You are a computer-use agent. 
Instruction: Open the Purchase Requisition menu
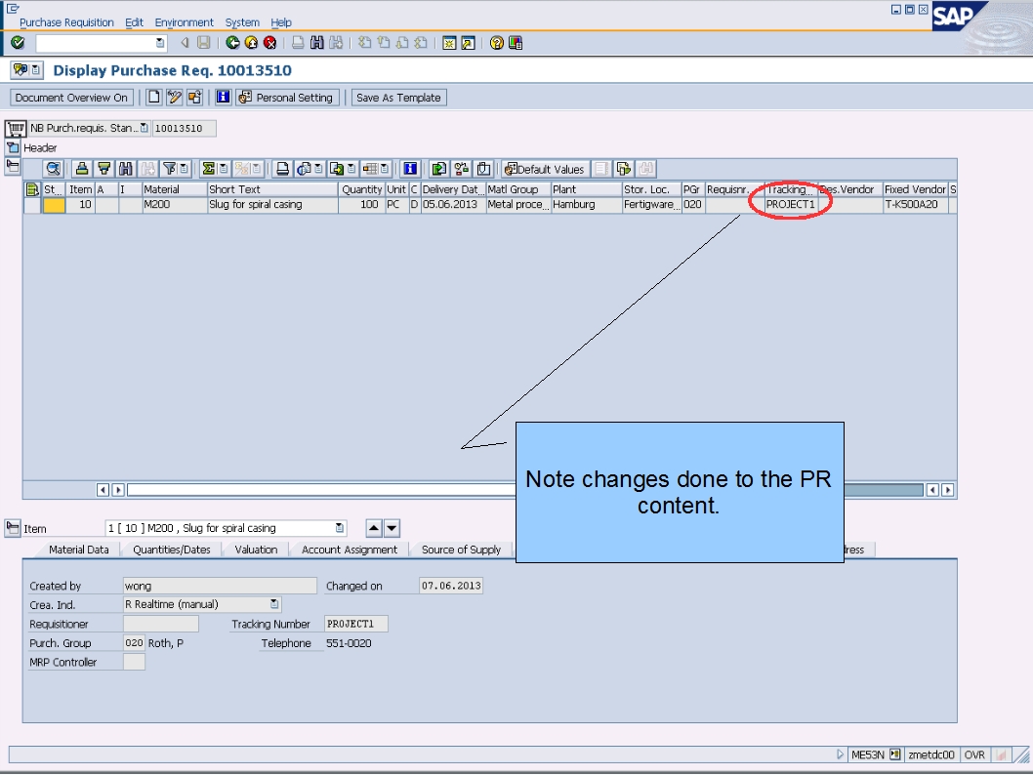tap(66, 22)
